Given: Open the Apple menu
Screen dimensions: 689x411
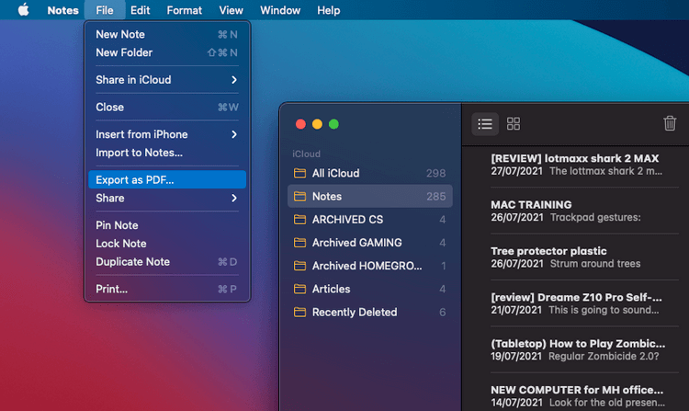Looking at the screenshot, I should click(x=23, y=10).
